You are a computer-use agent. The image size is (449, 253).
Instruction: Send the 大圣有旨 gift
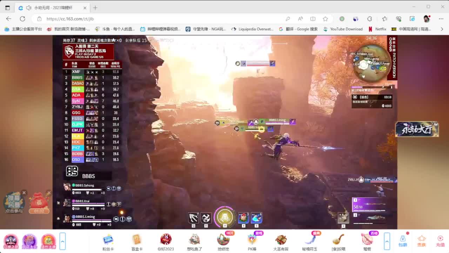(281, 242)
